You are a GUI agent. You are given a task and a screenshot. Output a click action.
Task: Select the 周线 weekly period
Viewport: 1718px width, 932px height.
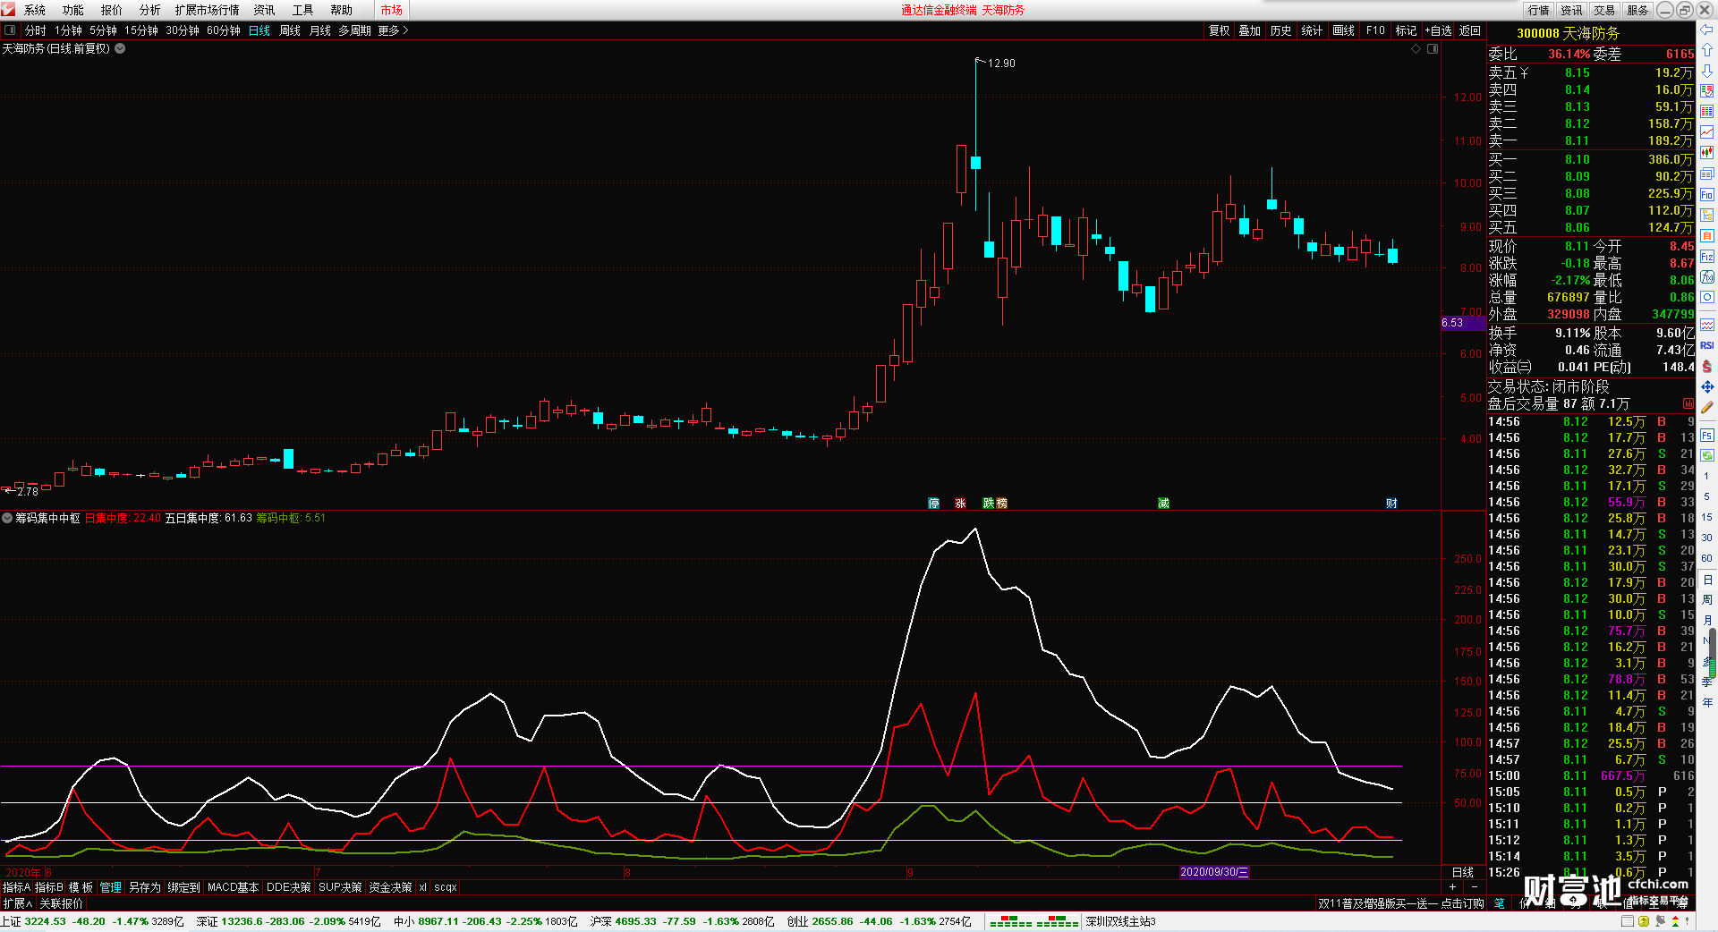point(290,30)
